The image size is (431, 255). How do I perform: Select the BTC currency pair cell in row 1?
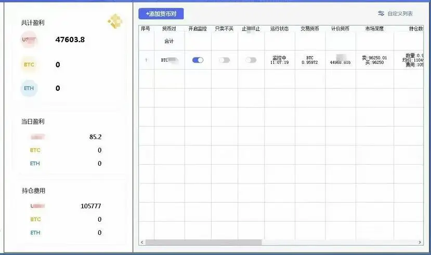(169, 60)
